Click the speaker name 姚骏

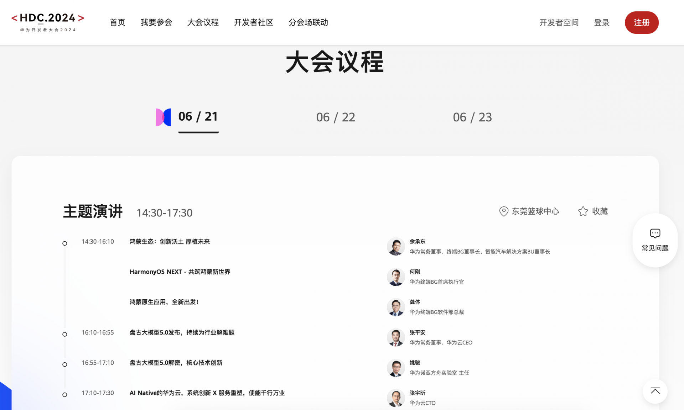point(415,363)
